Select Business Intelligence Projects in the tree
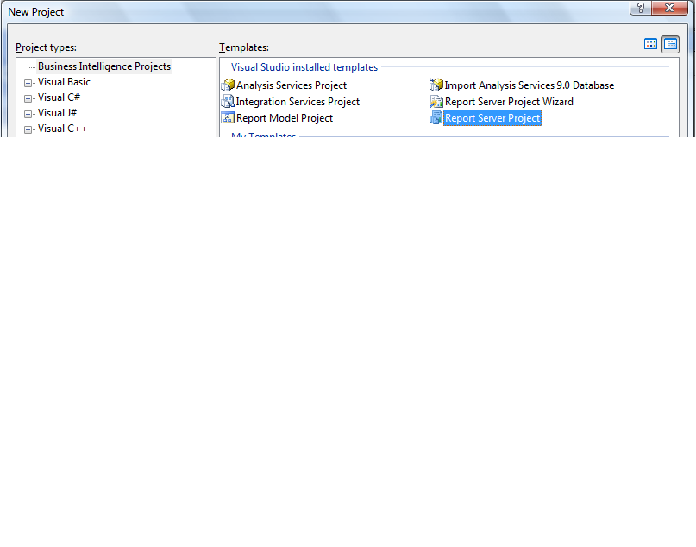The width and height of the screenshot is (696, 547). [104, 66]
